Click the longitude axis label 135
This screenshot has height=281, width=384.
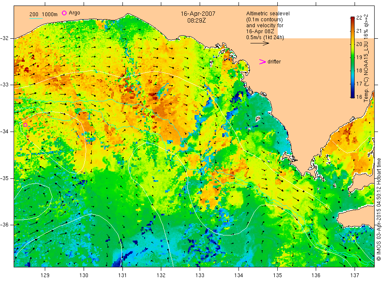[277, 275]
